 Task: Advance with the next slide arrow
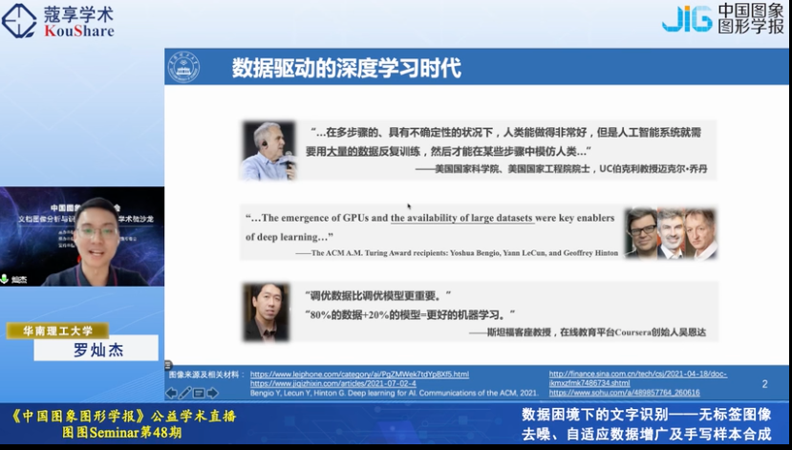point(212,393)
